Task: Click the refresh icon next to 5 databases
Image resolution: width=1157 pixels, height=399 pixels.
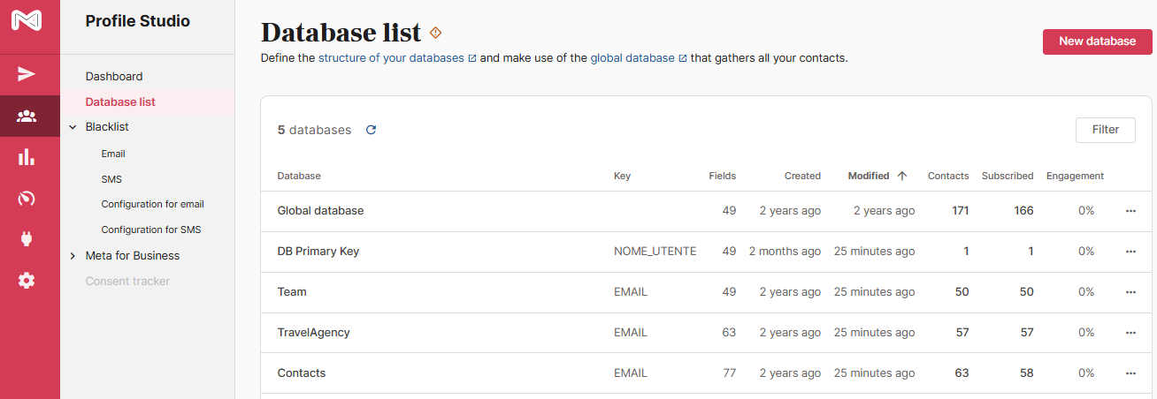Action: point(371,130)
